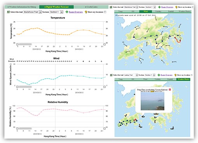
Task: Click the green Route Overview icon in the Lantau Trail panel
Action: click(x=159, y=75)
